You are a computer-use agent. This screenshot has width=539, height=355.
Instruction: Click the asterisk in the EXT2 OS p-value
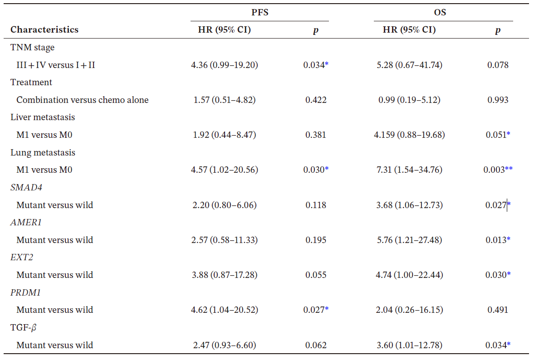pos(509,274)
